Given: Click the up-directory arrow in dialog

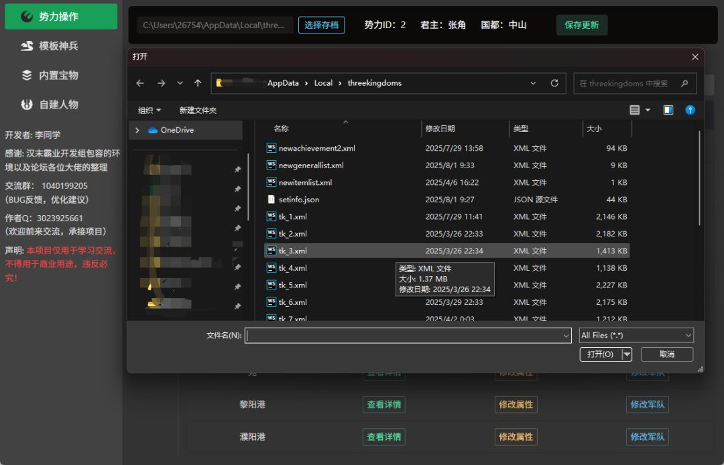Looking at the screenshot, I should point(198,83).
